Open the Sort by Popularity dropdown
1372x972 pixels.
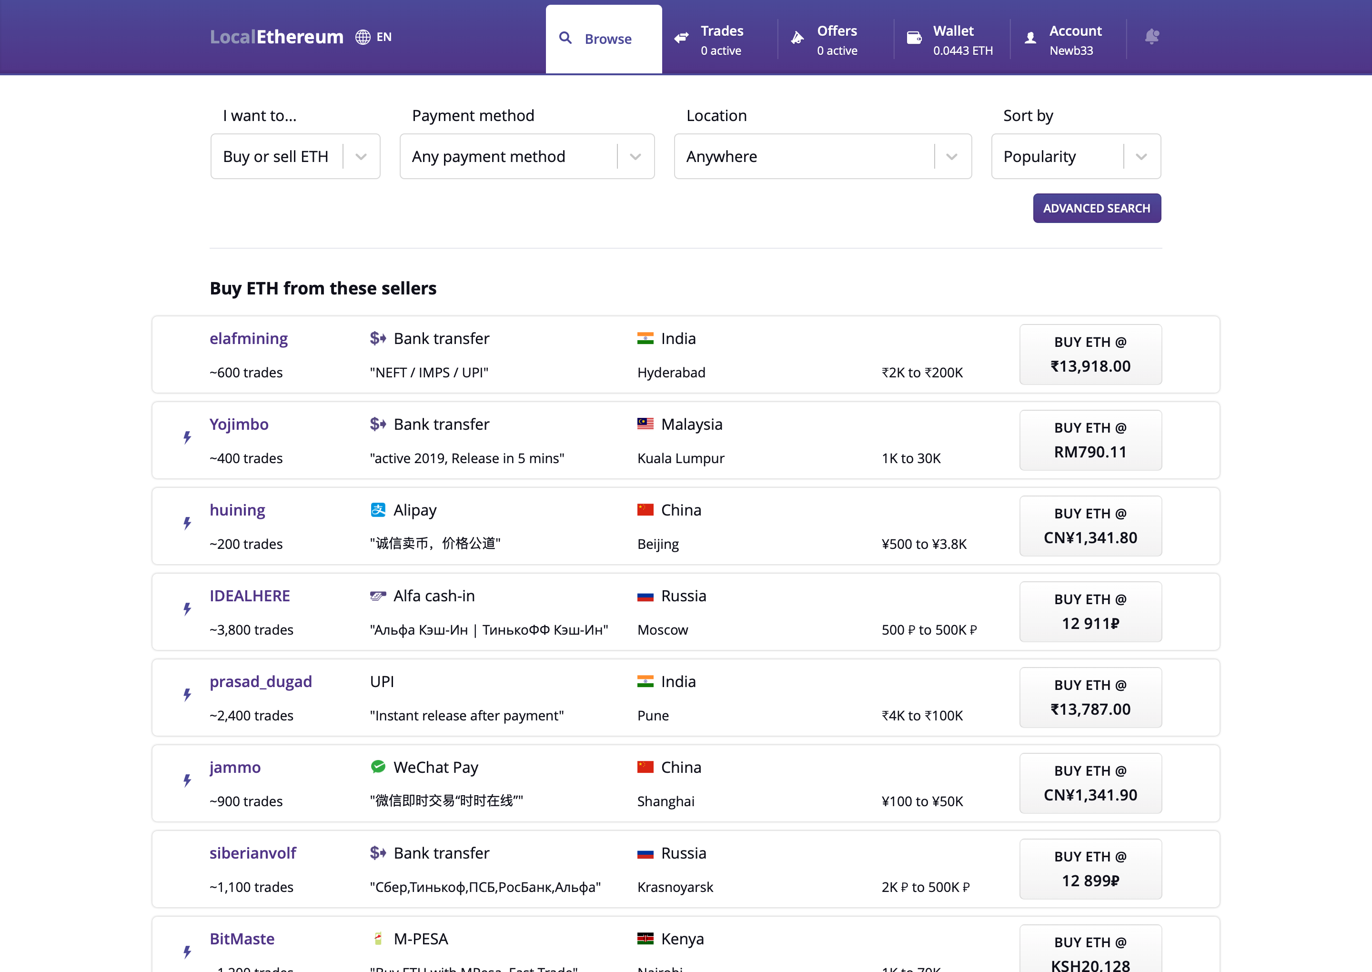(x=1075, y=157)
